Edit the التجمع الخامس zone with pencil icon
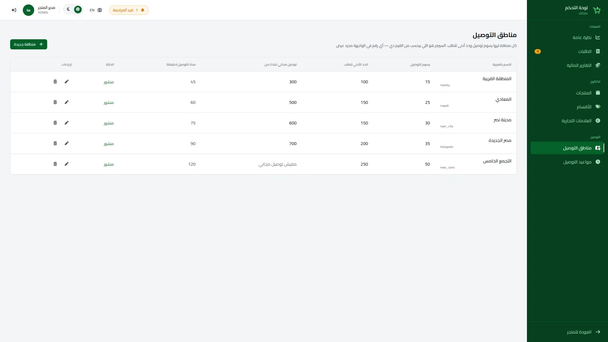This screenshot has width=608, height=342. coord(66,164)
